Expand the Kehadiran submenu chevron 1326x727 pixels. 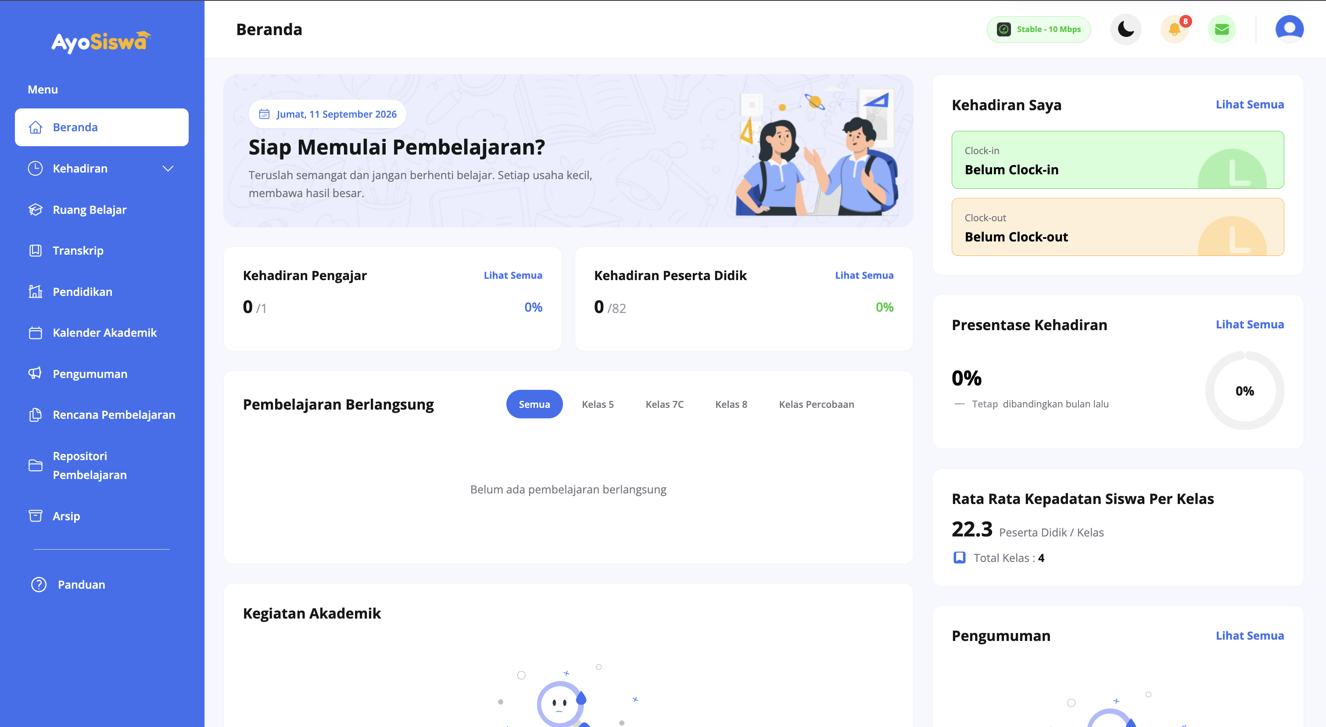pos(168,169)
